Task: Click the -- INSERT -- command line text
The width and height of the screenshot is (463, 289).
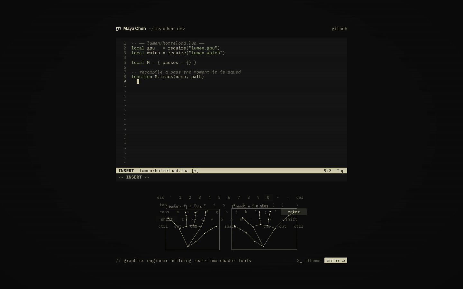Action: tap(134, 177)
